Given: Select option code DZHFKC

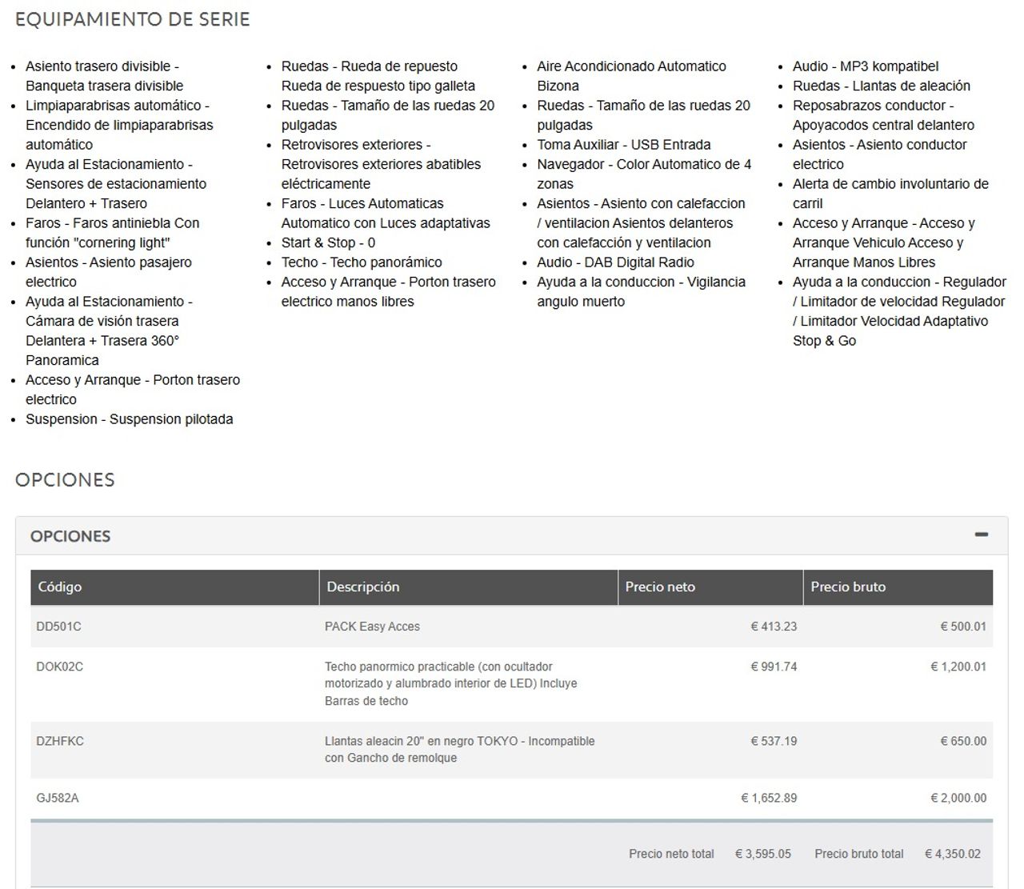Looking at the screenshot, I should click(60, 741).
